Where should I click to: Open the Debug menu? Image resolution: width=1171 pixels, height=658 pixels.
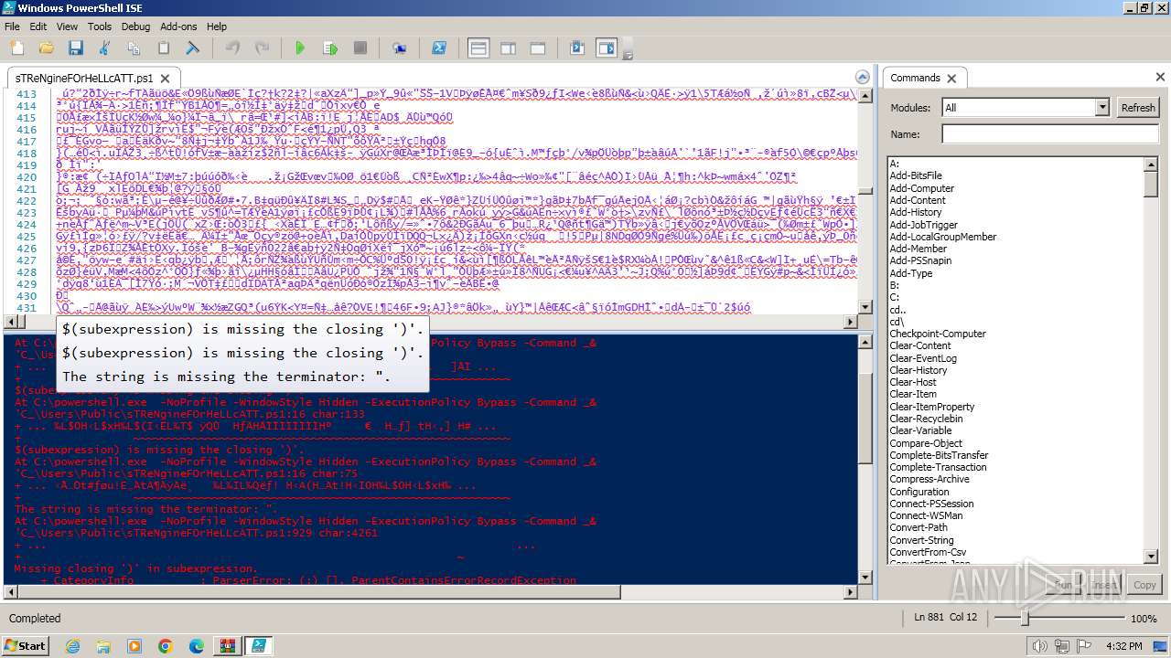pyautogui.click(x=135, y=27)
